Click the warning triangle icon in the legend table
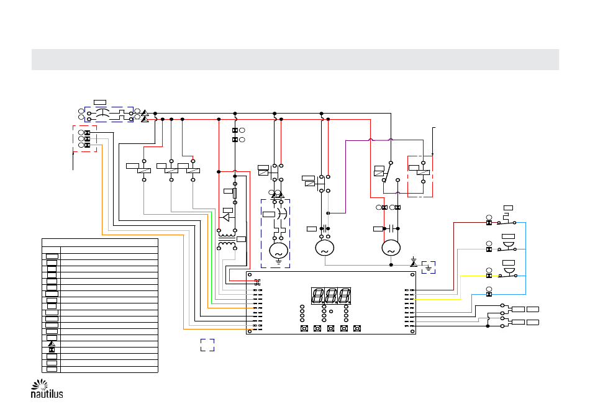The image size is (590, 404). click(52, 344)
